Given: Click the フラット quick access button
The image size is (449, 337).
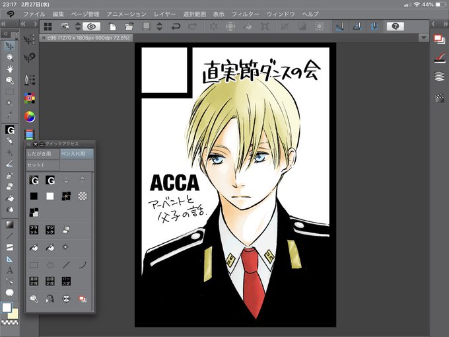Looking at the screenshot, I should pos(34,230).
